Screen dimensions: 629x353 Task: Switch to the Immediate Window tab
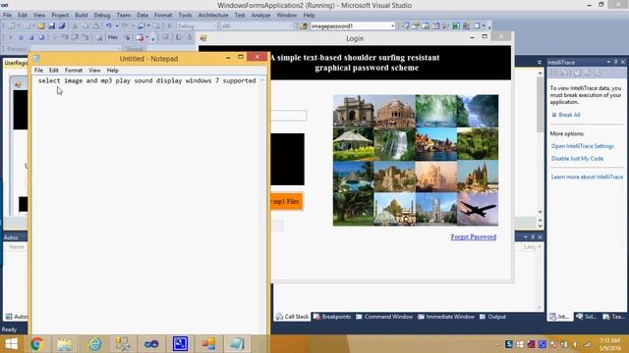pos(446,317)
